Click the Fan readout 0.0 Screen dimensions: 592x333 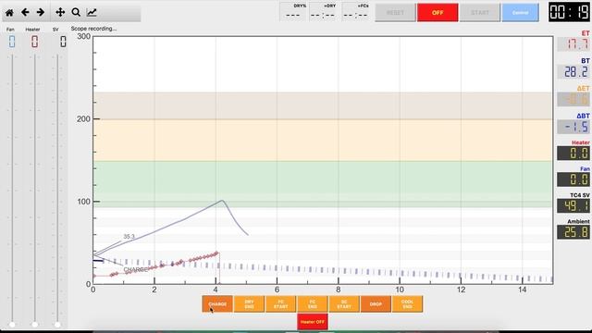pyautogui.click(x=573, y=179)
